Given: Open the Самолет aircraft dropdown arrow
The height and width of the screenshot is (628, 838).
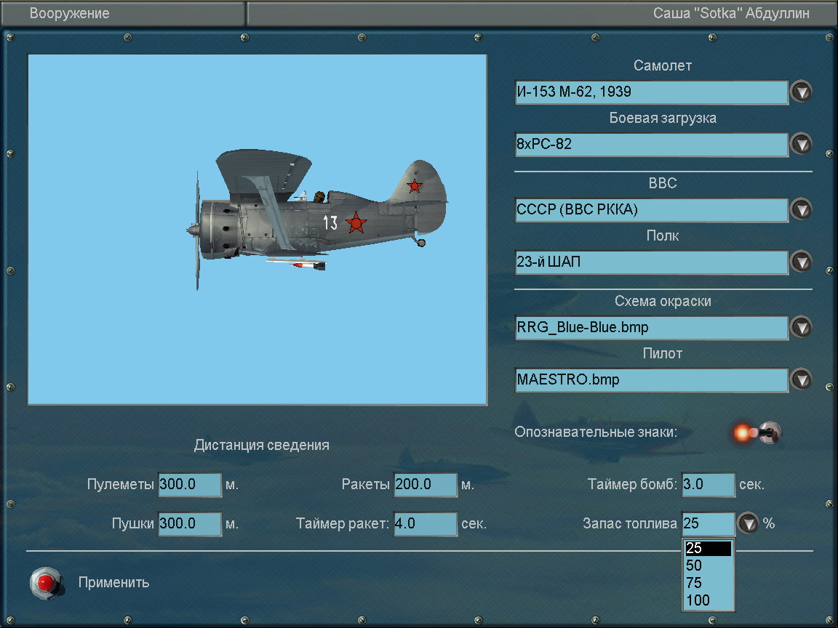Looking at the screenshot, I should pos(800,92).
